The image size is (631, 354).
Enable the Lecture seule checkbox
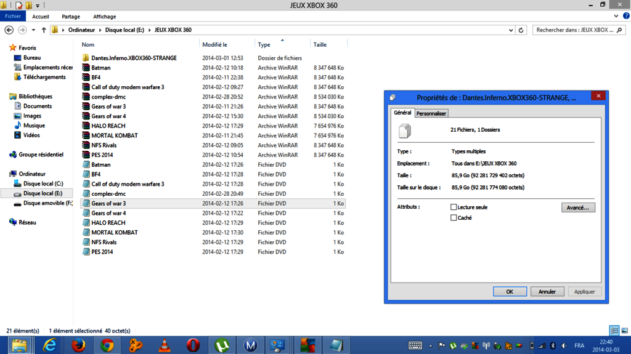pos(454,207)
